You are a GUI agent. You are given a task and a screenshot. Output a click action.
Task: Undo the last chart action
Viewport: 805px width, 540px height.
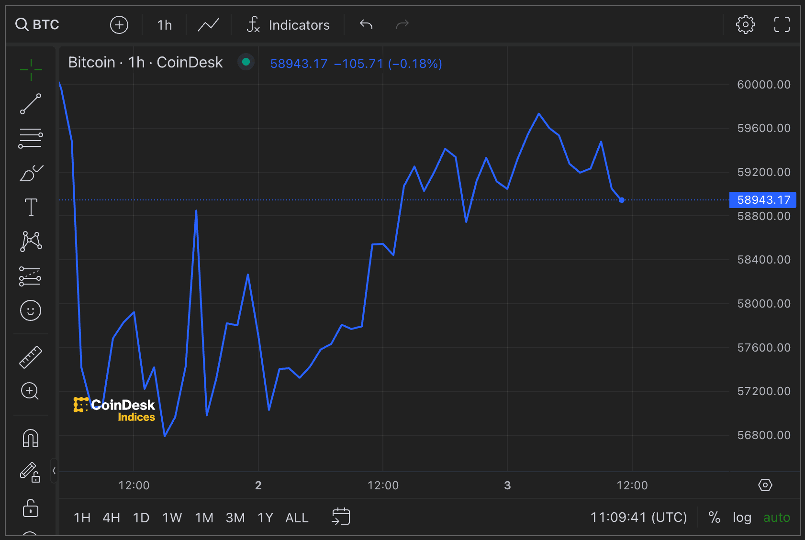coord(366,24)
